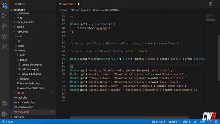Click routes breadcrumb segment
Viewport: 220px width, 124px height.
point(63,10)
